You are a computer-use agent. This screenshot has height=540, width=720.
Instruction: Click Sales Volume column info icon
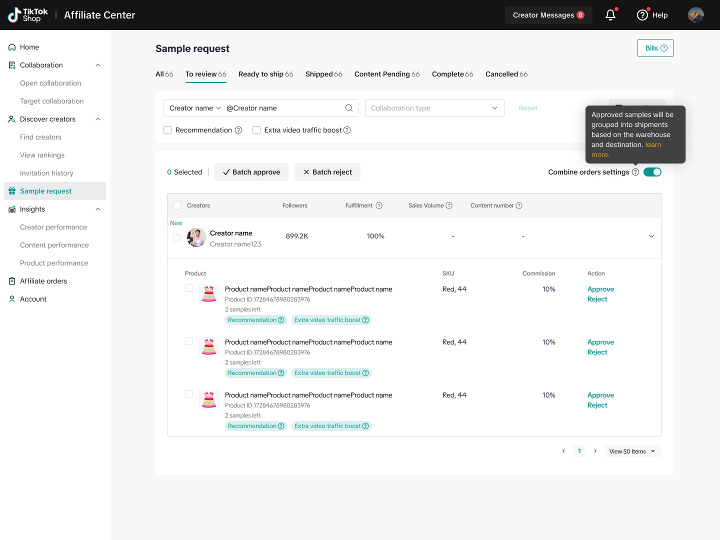(x=449, y=205)
